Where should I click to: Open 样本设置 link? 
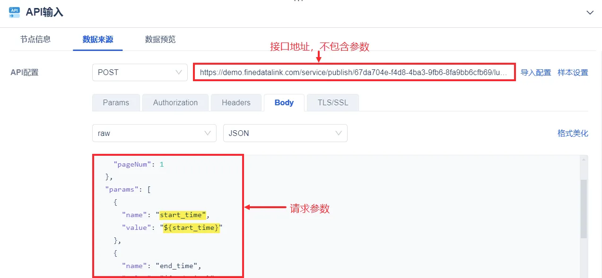(x=573, y=73)
